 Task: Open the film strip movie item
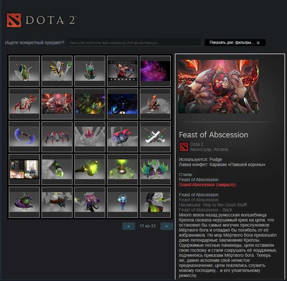pyautogui.click(x=123, y=71)
